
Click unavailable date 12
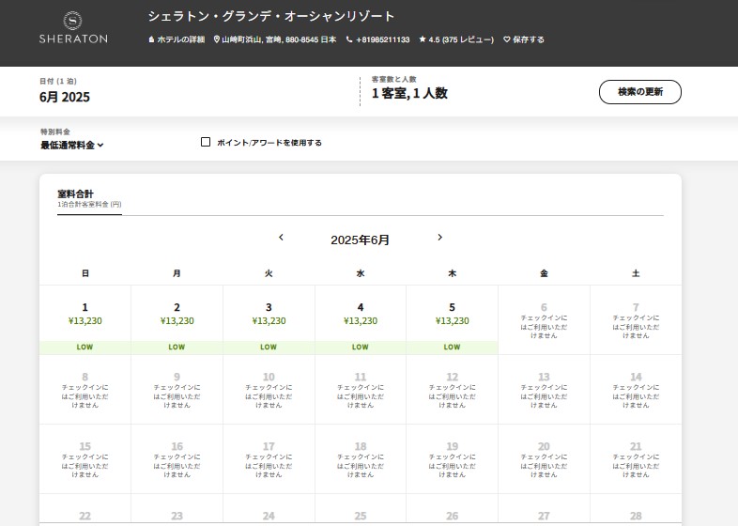(x=453, y=390)
